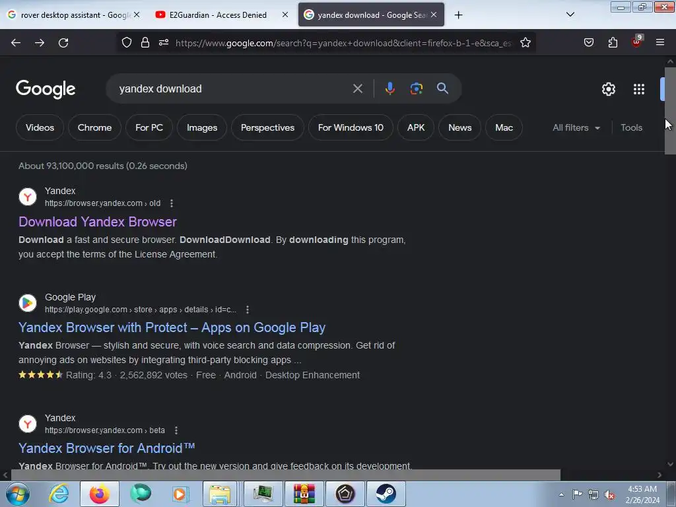The width and height of the screenshot is (676, 507).
Task: Open the Windows Start menu
Action: click(18, 494)
